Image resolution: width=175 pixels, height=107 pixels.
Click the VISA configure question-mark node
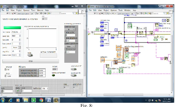pos(92,33)
